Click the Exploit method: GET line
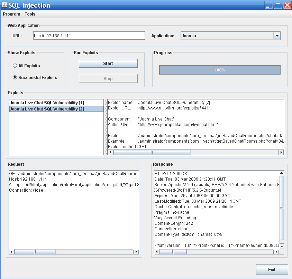The image size is (292, 279). tap(127, 147)
